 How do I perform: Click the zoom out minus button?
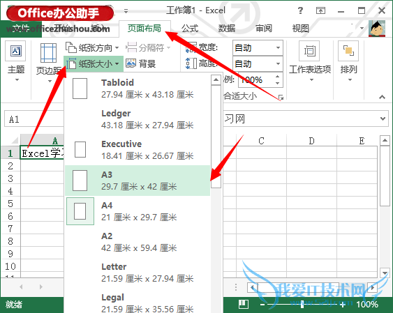[x=262, y=305]
